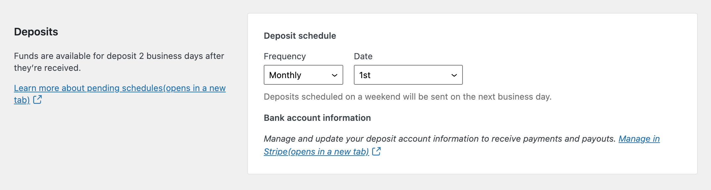Click the Date field label
This screenshot has width=711, height=190.
(363, 56)
